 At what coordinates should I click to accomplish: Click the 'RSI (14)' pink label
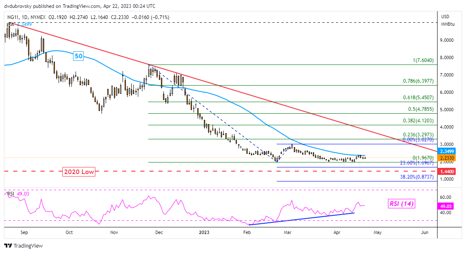click(401, 204)
